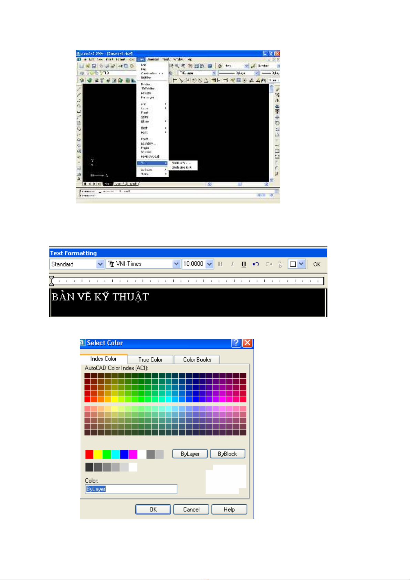Toggle Bold text formatting
The height and width of the screenshot is (580, 410).
[220, 264]
